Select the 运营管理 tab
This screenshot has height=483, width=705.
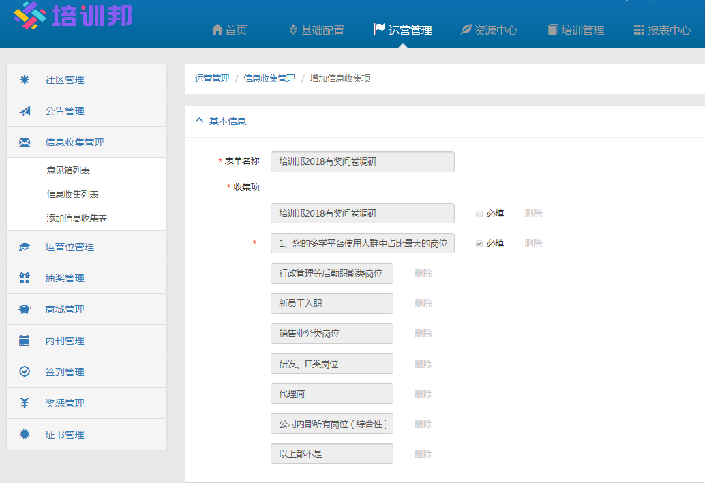403,30
